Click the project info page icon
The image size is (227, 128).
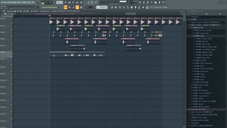click(132, 7)
